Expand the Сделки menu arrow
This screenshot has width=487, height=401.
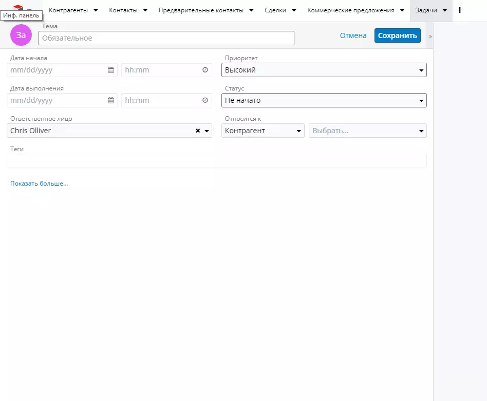tap(294, 10)
